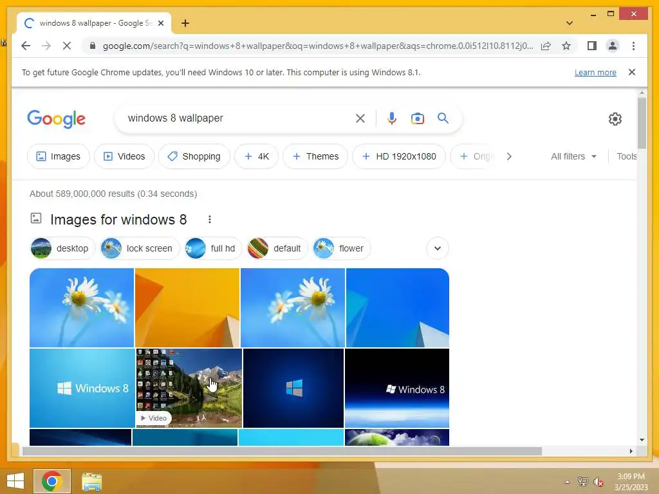Switch to the Images results tab
The width and height of the screenshot is (659, 494).
click(59, 156)
